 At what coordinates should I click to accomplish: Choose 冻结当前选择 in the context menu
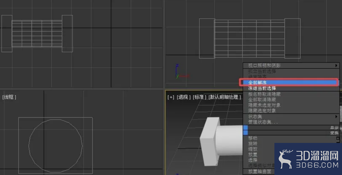[291, 88]
